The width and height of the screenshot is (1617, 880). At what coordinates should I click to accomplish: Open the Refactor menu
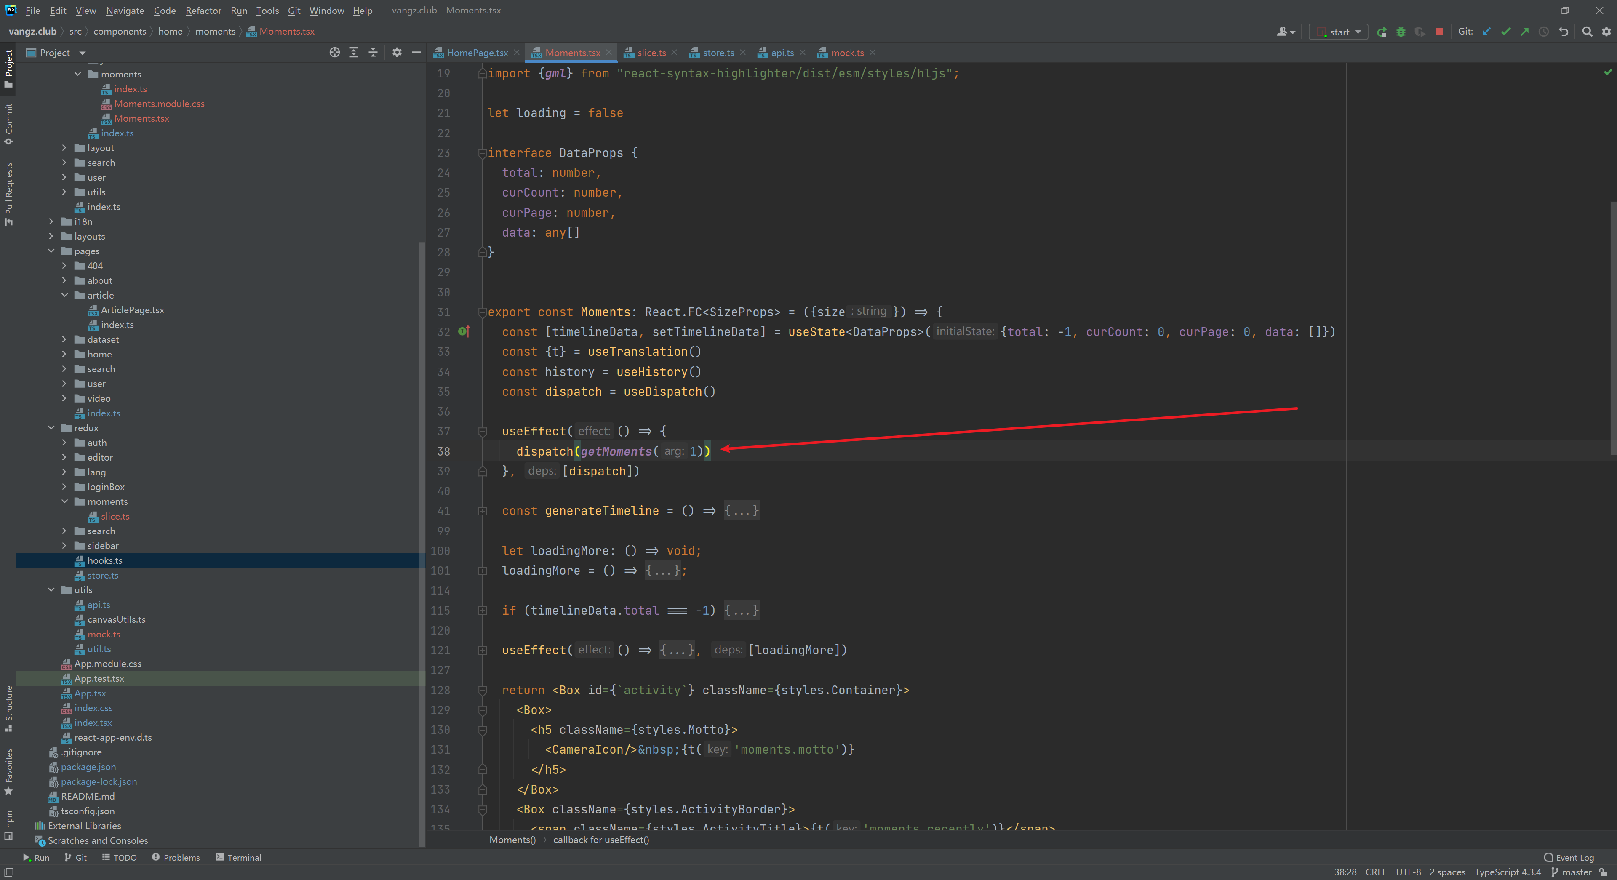coord(203,11)
